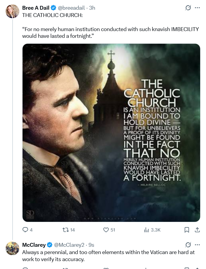
Task: Open Bree A Dail's profile picture
Action: click(x=13, y=11)
